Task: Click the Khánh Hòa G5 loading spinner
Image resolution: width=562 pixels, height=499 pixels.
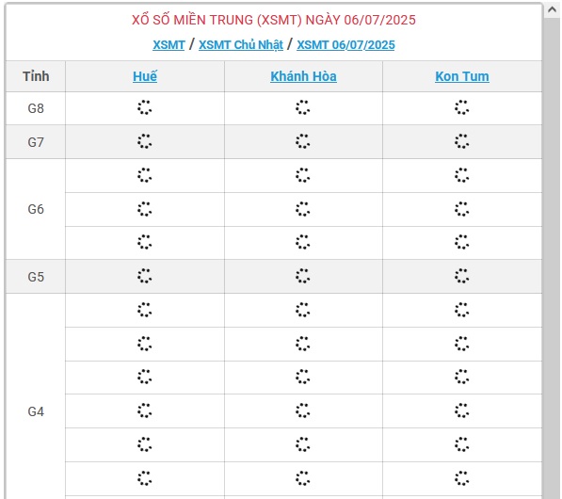Action: click(303, 276)
